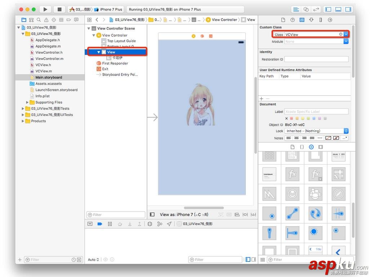Open the symbol navigator icon
The height and width of the screenshot is (277, 370).
[31, 20]
